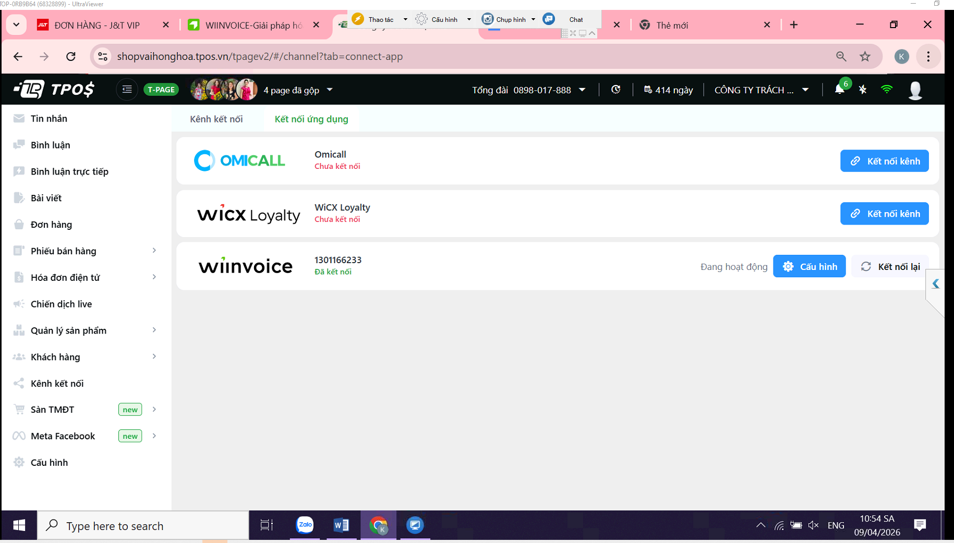Click the notification bell icon
The height and width of the screenshot is (543, 954).
tap(839, 90)
